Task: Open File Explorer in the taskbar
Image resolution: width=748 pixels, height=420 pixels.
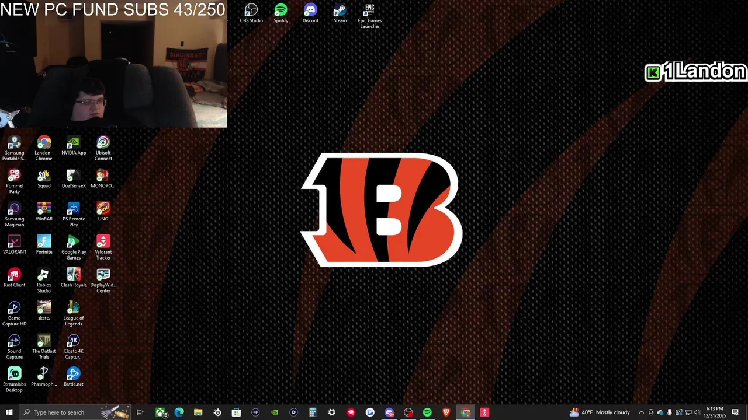Action: pyautogui.click(x=198, y=412)
